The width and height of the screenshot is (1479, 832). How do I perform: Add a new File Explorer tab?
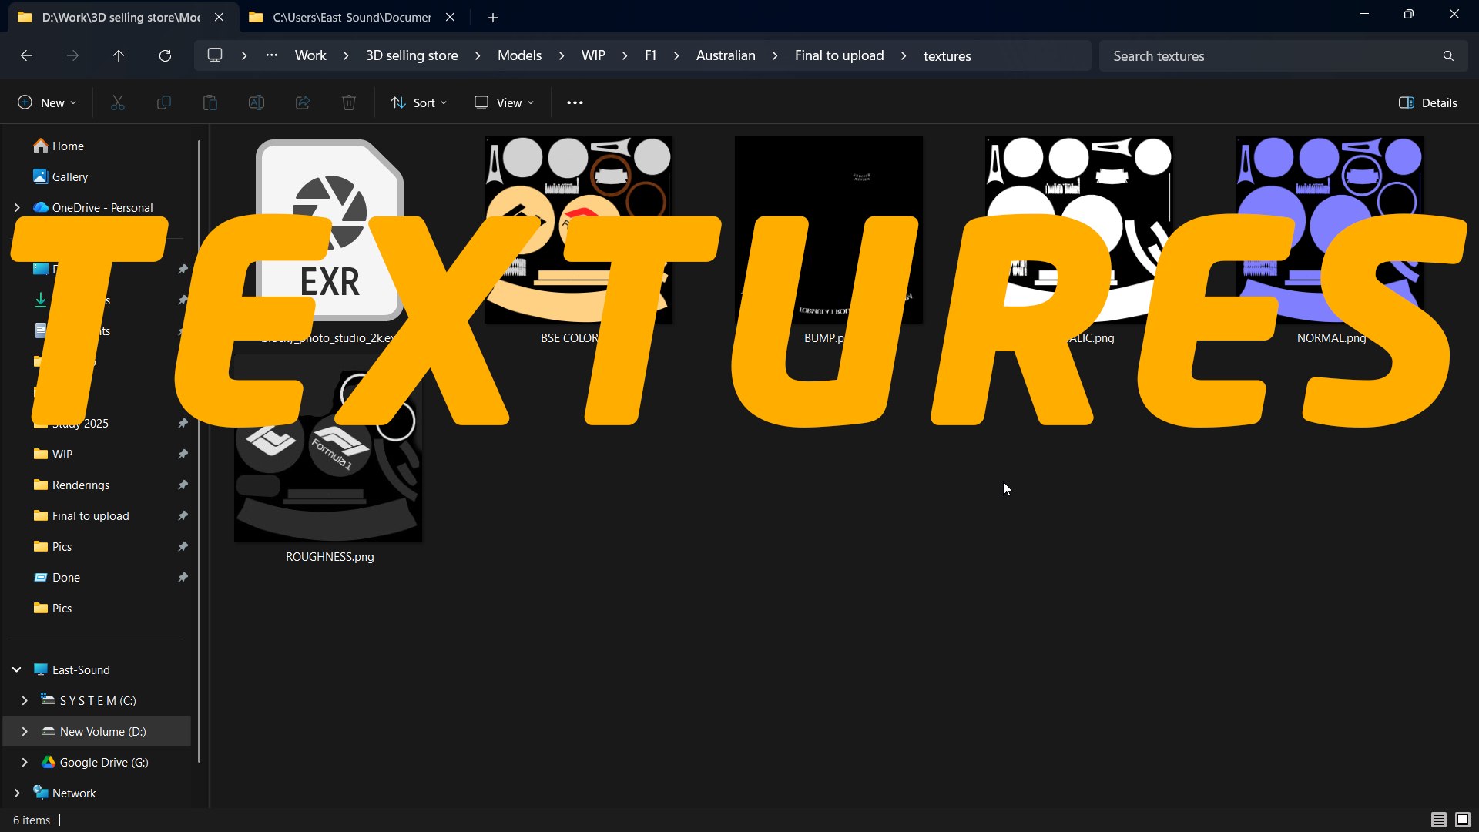click(x=493, y=17)
